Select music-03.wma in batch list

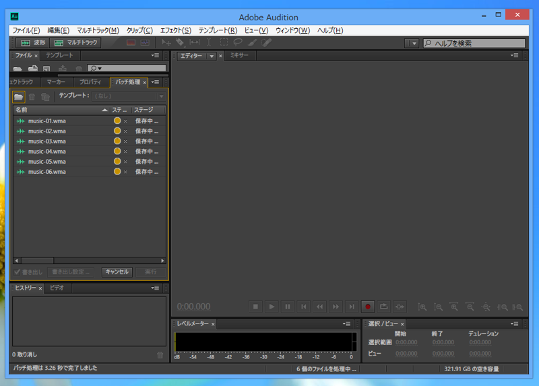(90, 141)
